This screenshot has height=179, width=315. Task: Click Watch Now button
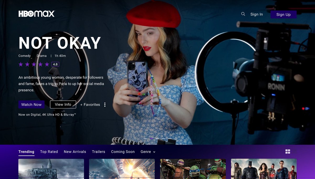click(31, 105)
